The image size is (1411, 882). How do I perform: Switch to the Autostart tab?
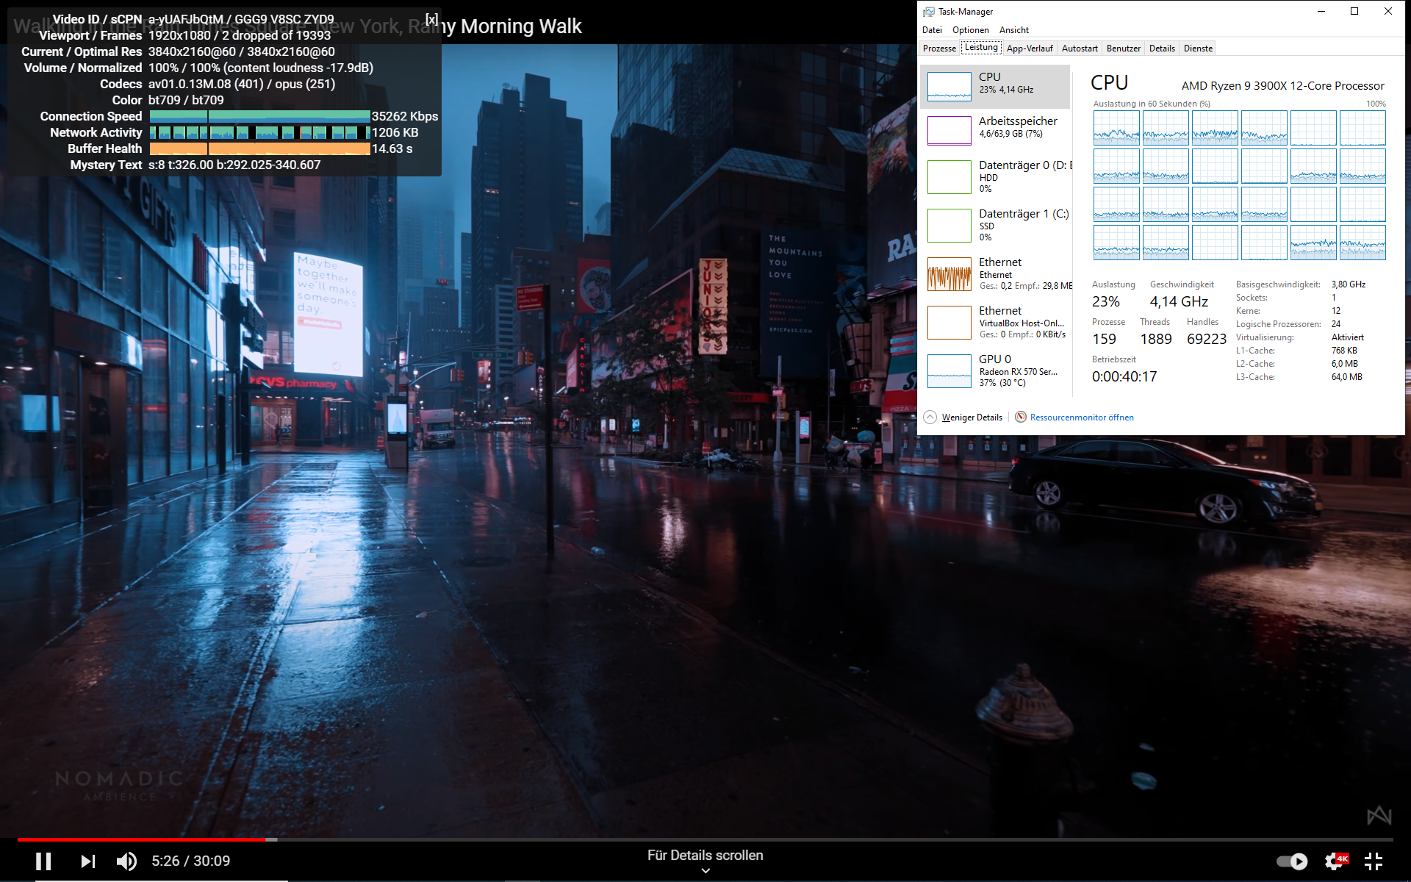(x=1079, y=49)
